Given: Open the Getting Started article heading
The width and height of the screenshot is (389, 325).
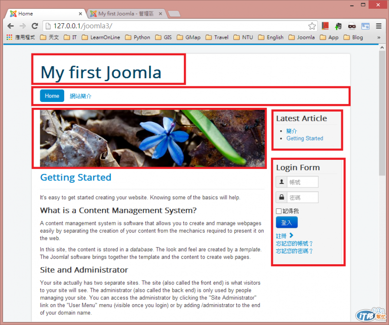Looking at the screenshot, I should point(76,177).
